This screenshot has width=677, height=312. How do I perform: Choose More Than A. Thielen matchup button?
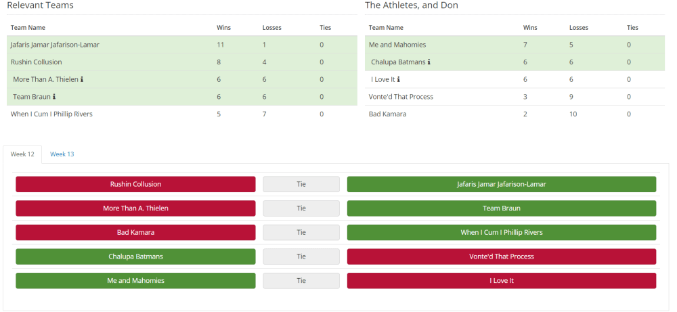135,208
